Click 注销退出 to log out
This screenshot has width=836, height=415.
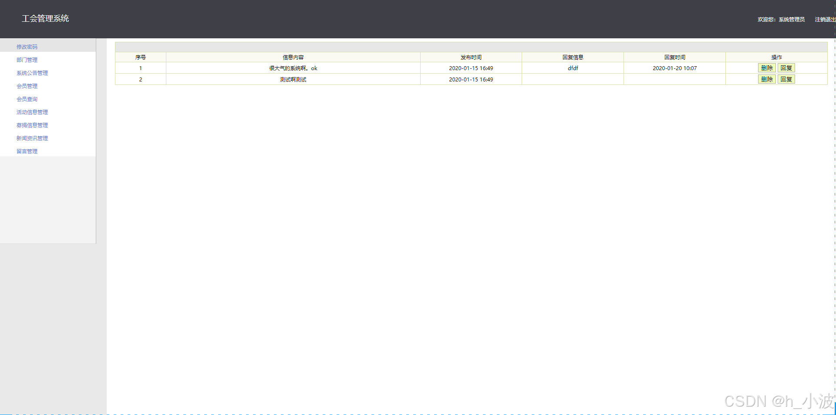[824, 19]
